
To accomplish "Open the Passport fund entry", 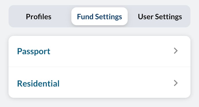I will (99, 51).
